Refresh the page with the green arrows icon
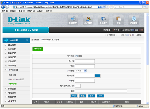The width and height of the screenshot is (150, 109). tap(108, 7)
